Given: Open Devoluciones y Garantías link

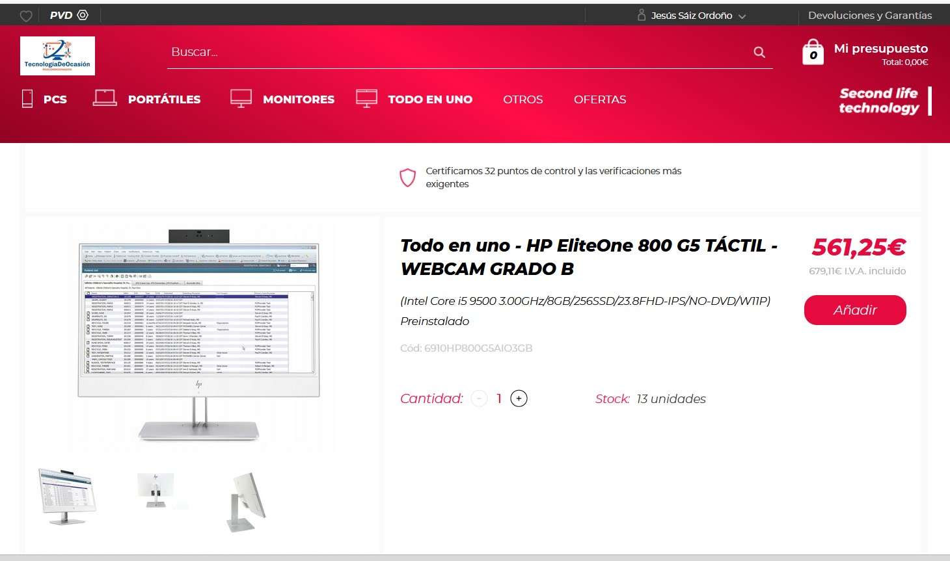Looking at the screenshot, I should [869, 16].
